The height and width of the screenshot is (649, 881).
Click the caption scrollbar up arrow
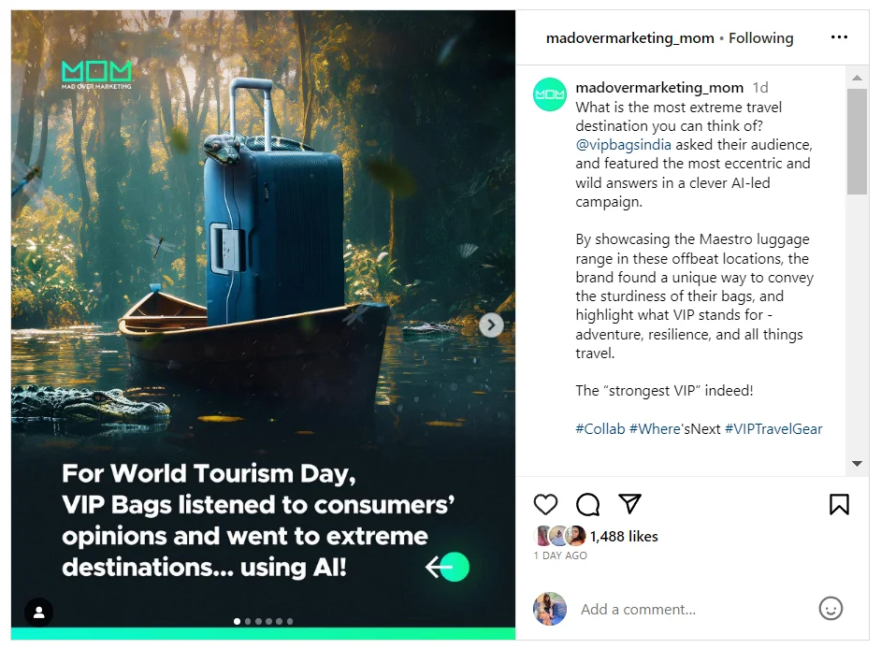point(857,78)
